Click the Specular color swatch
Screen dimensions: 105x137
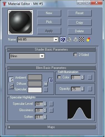click(x=35, y=90)
